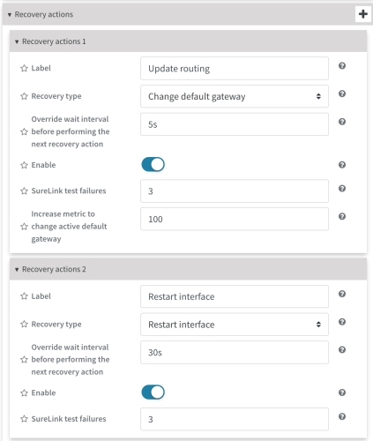Select SureLink test failures field in actions 2
The width and height of the screenshot is (373, 441).
point(235,419)
